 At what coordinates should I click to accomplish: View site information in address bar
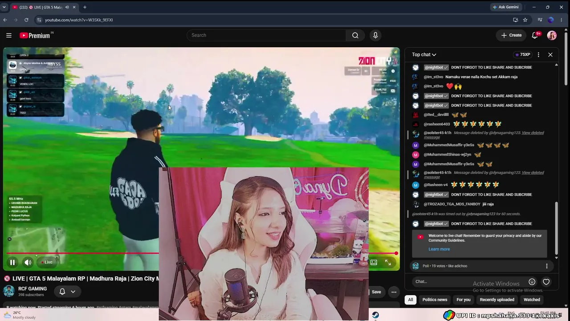[x=39, y=20]
